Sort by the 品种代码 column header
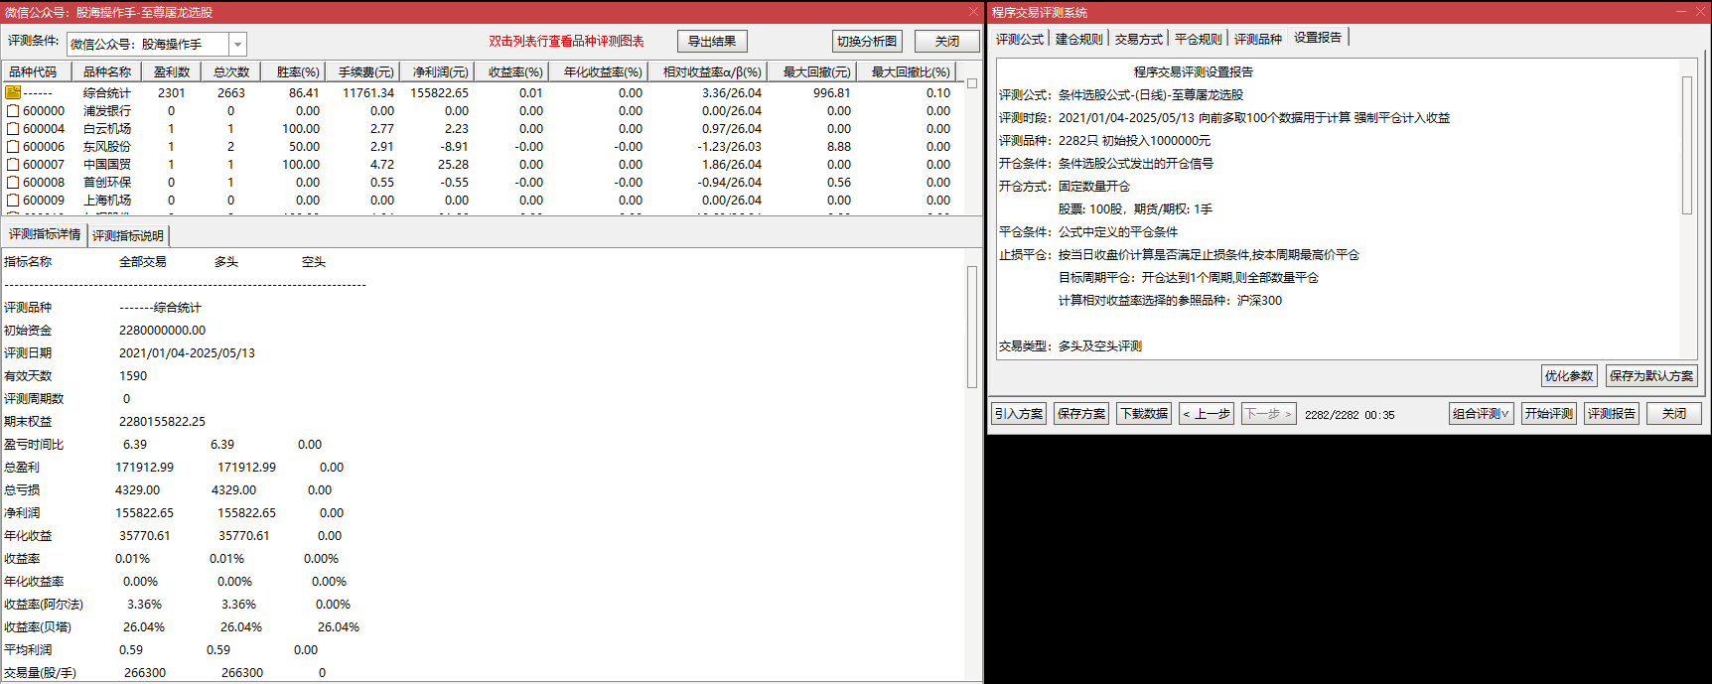The image size is (1712, 684). pyautogui.click(x=34, y=72)
